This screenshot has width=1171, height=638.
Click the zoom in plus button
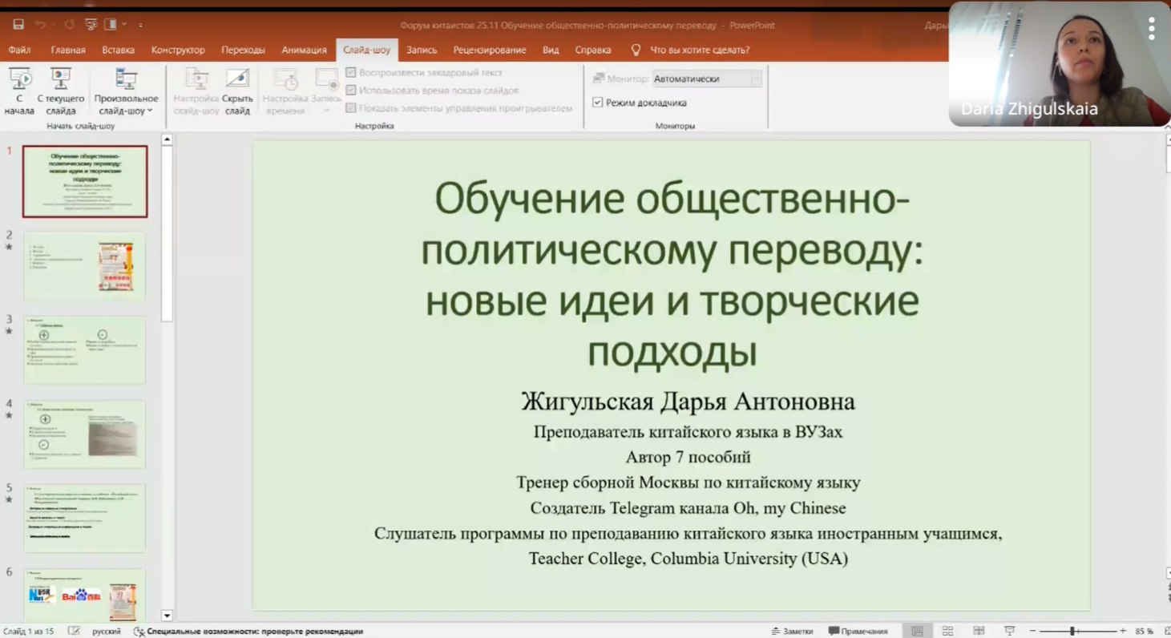click(1123, 632)
